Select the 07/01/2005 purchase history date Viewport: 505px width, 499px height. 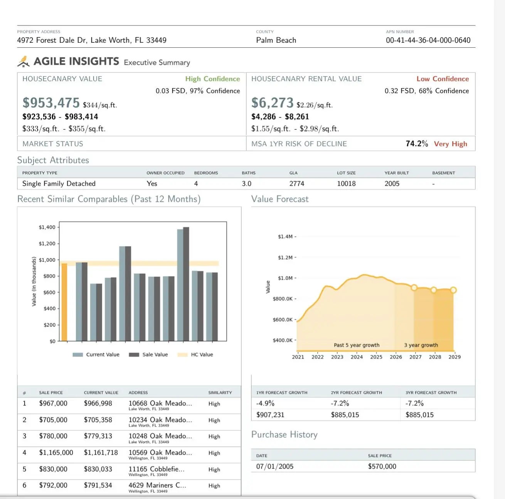click(x=275, y=466)
